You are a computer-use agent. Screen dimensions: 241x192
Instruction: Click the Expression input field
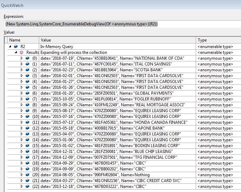click(122, 24)
